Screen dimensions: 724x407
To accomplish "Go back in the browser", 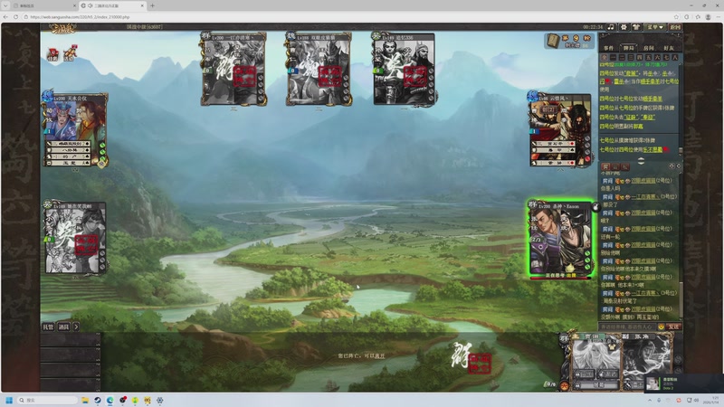I will (x=5, y=16).
